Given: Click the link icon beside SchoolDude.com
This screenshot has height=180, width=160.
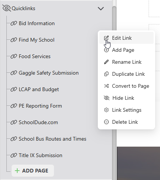Looking at the screenshot, I should coord(13,122).
